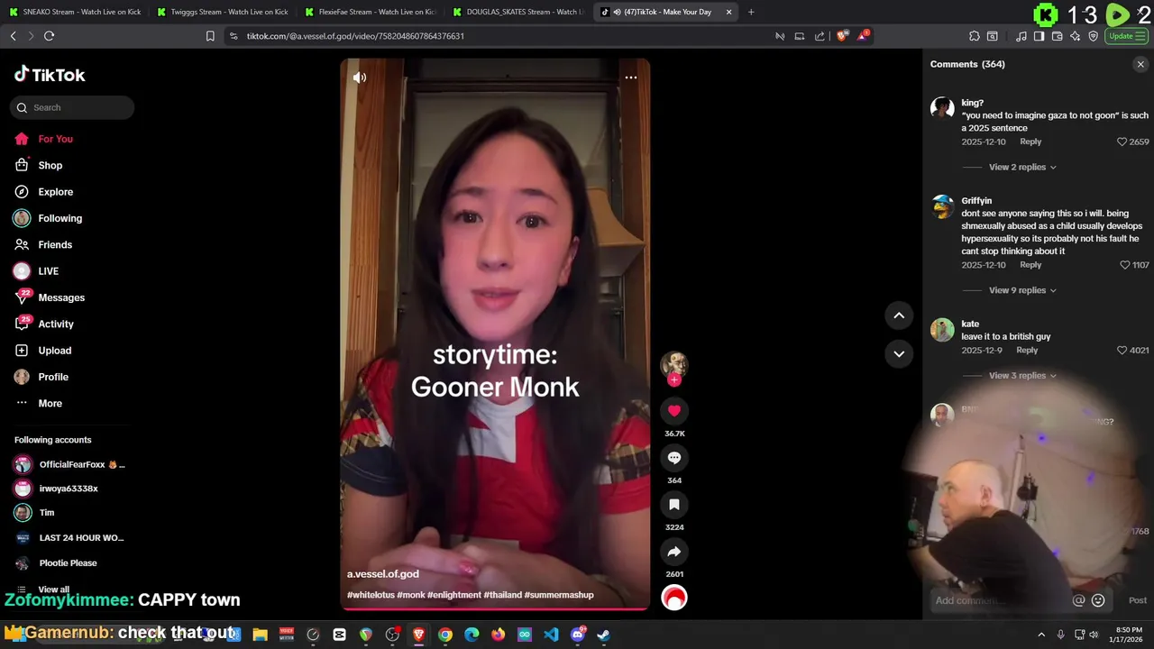Toggle the browser sidebar panel
Screen dimensions: 1154x649
1039,36
